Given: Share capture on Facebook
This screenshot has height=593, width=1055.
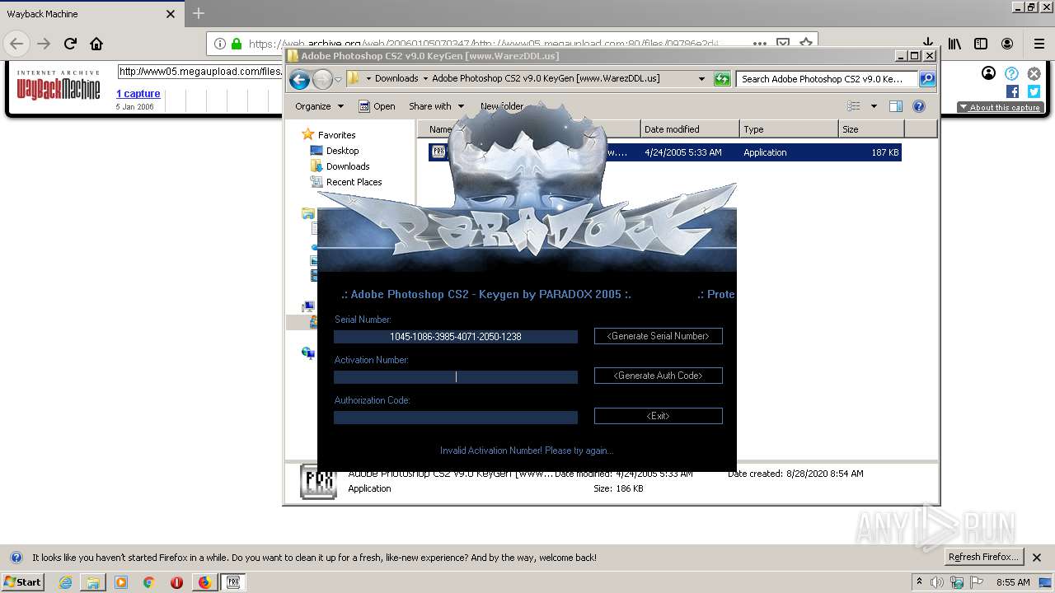Looking at the screenshot, I should [x=1012, y=92].
